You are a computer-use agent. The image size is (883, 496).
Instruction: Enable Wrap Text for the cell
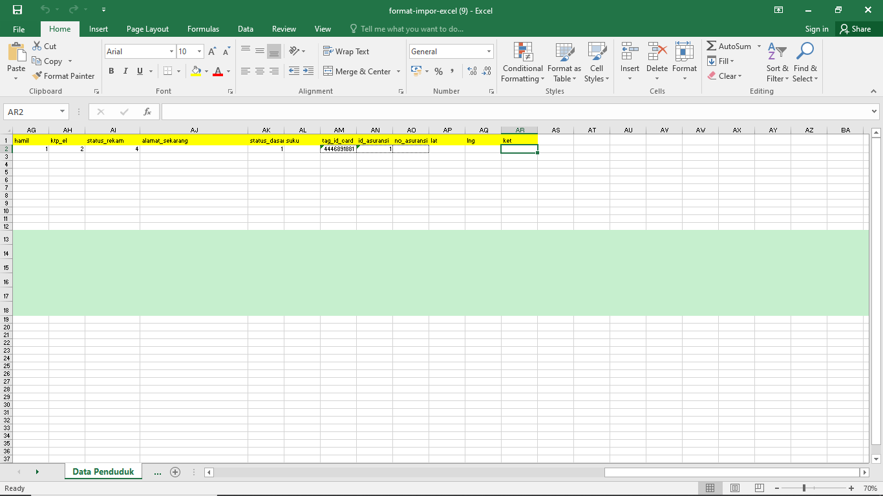click(x=346, y=52)
